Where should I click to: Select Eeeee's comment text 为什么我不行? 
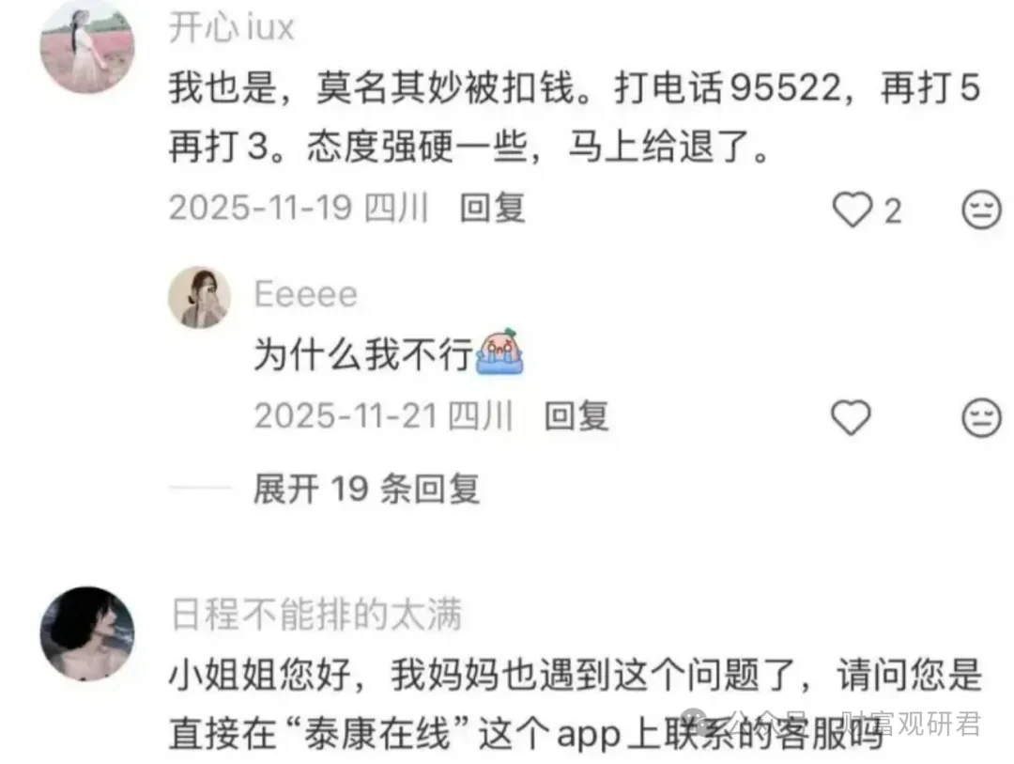[x=363, y=355]
